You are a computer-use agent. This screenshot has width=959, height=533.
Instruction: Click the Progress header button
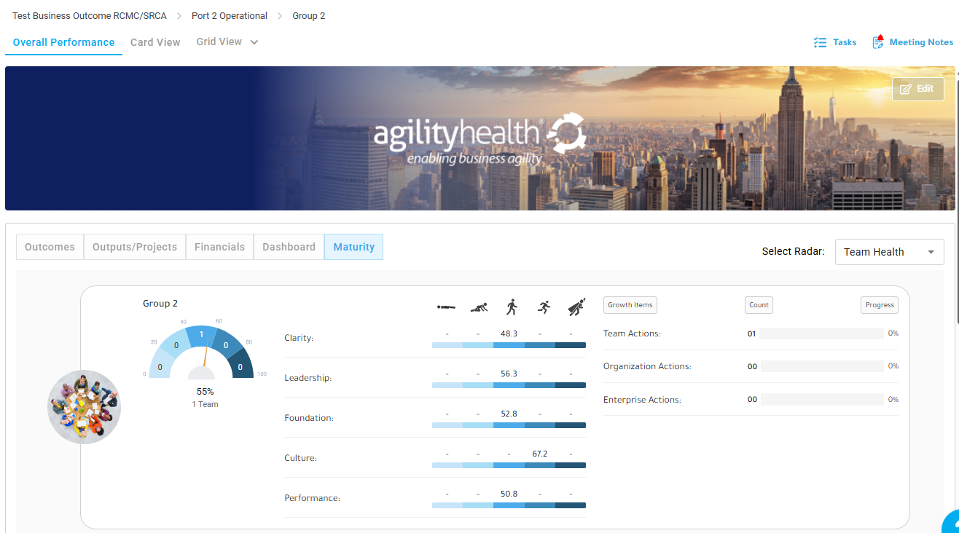[880, 305]
